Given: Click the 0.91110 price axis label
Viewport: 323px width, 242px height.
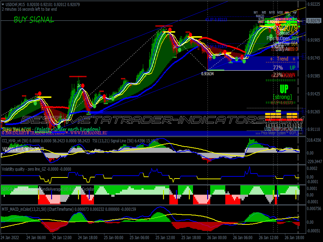Looking at the screenshot, I should (x=314, y=129).
